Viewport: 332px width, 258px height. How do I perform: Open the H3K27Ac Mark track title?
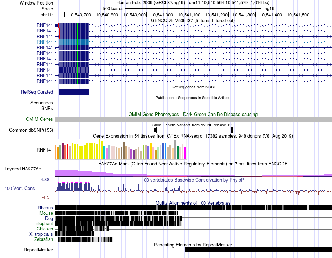pyautogui.click(x=193, y=164)
